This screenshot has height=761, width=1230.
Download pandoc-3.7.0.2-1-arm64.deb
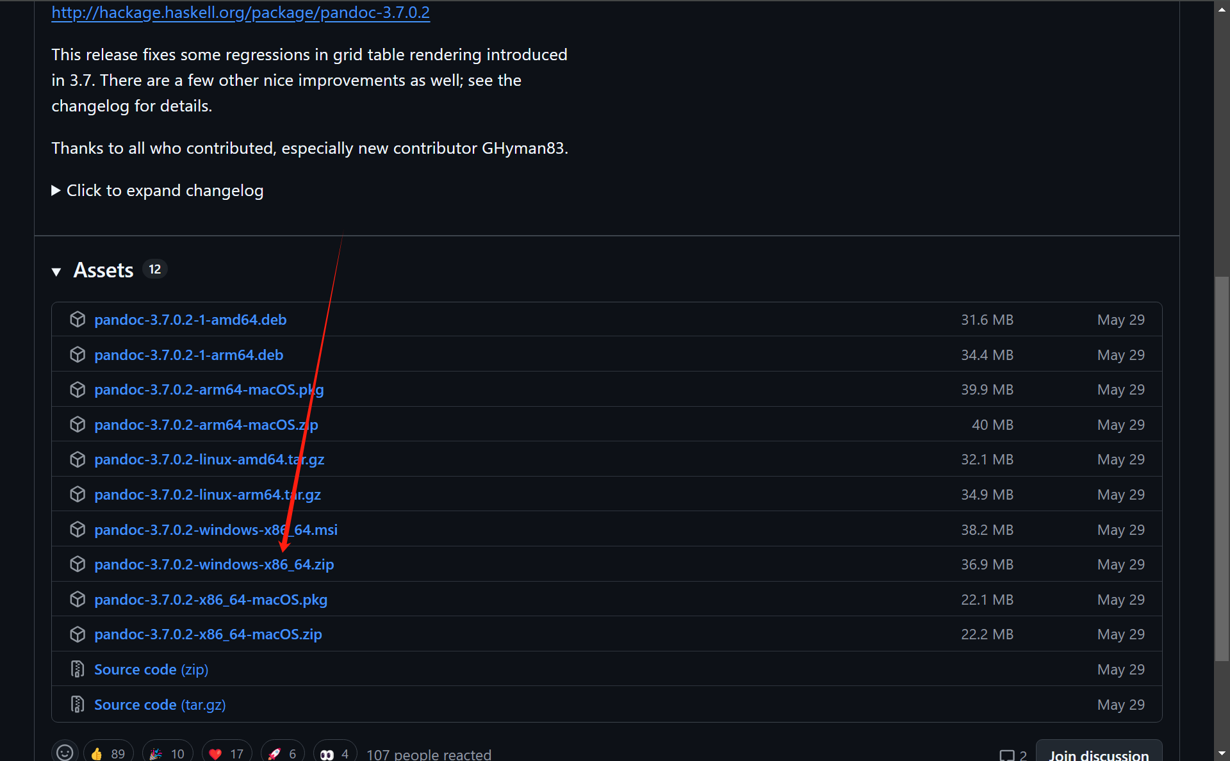pyautogui.click(x=188, y=355)
